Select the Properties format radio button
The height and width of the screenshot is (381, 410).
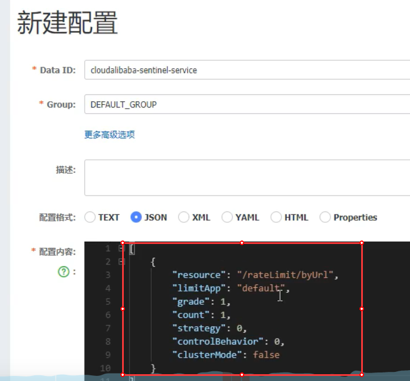point(325,217)
